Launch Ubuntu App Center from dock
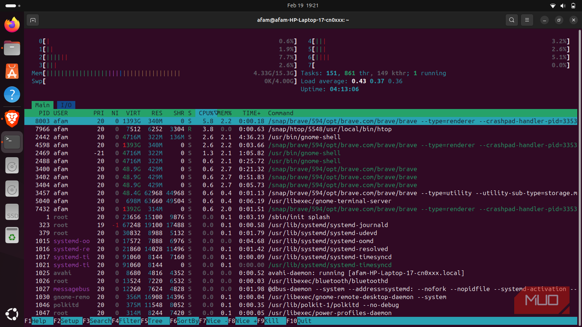 [12, 71]
